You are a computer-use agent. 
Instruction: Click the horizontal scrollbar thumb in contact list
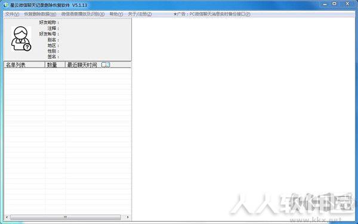coord(65,217)
